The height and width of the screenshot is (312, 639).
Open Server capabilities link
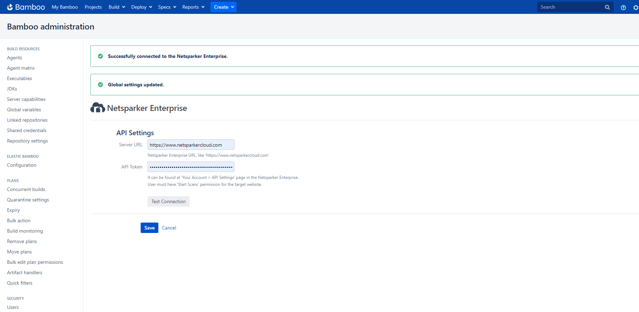coord(26,99)
